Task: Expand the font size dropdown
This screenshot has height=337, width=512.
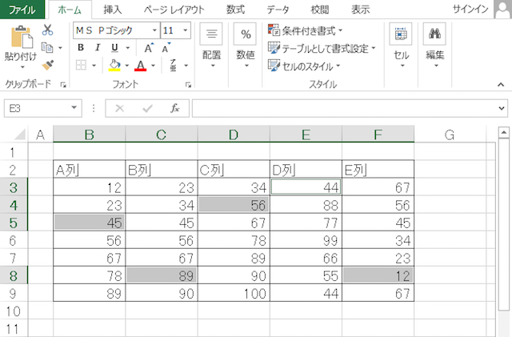Action: tap(185, 30)
